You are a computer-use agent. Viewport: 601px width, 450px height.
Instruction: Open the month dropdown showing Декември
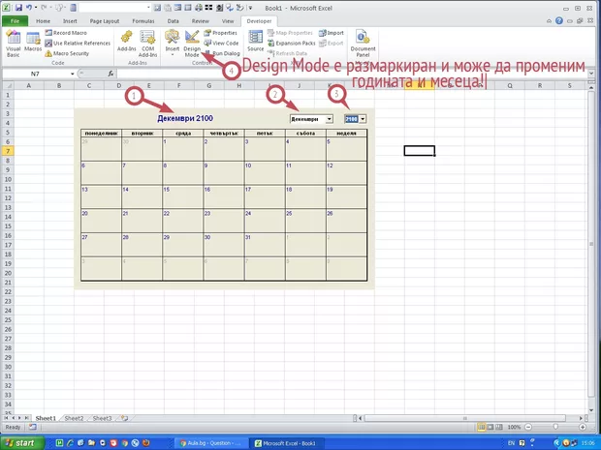(x=329, y=119)
